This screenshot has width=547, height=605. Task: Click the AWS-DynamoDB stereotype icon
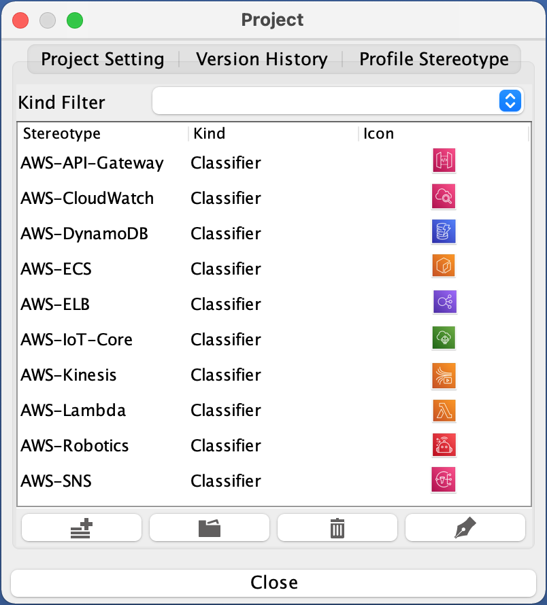tap(444, 232)
